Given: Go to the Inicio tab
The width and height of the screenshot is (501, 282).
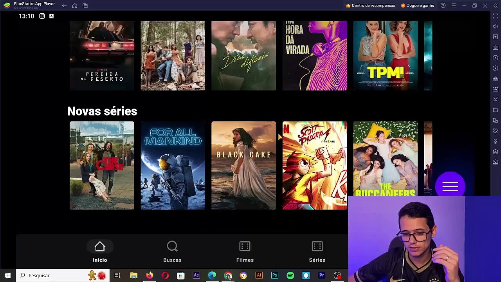Looking at the screenshot, I should (100, 252).
